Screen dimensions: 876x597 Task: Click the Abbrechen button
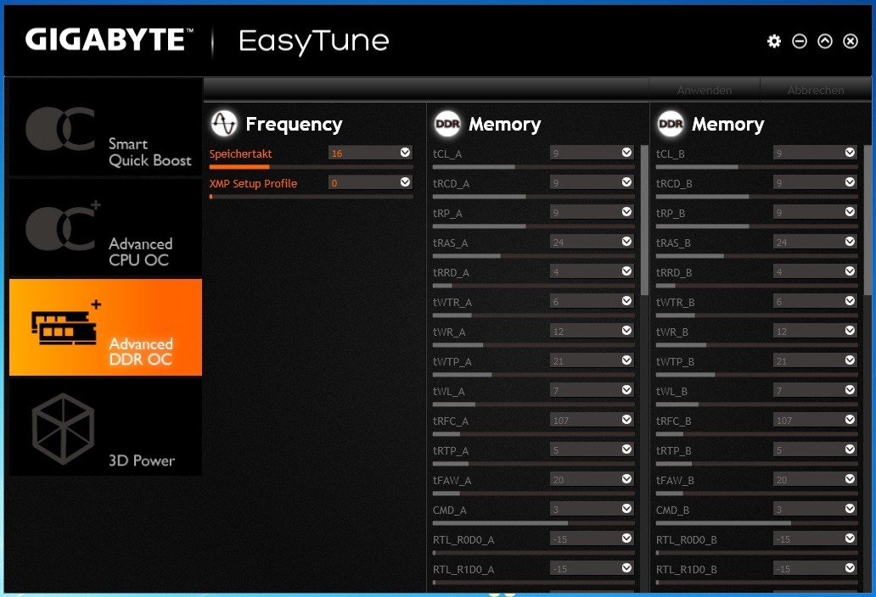(816, 90)
